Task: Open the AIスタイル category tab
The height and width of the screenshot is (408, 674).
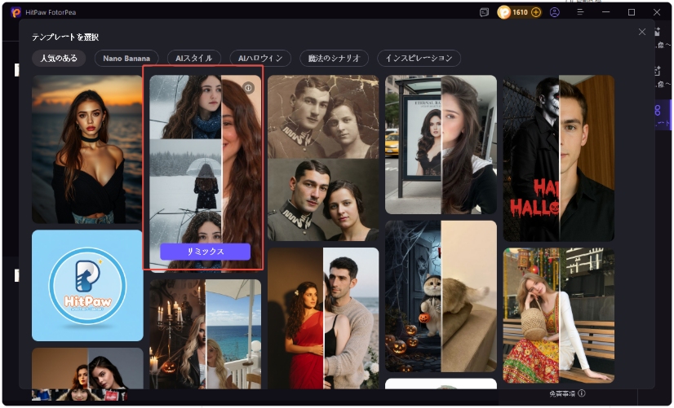Action: pos(194,59)
